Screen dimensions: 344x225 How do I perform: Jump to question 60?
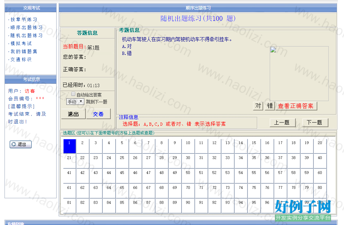(x=320, y=176)
